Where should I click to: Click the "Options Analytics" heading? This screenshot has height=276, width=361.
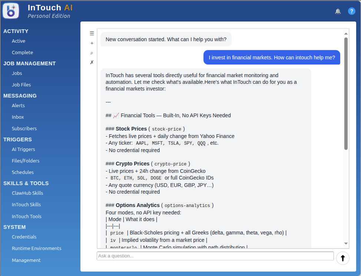(138, 205)
